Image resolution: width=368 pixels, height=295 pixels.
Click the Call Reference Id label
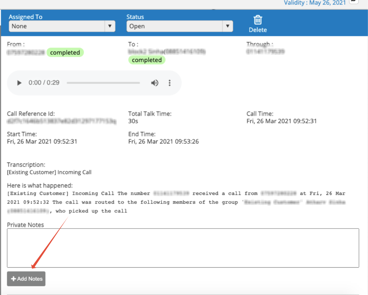click(31, 114)
